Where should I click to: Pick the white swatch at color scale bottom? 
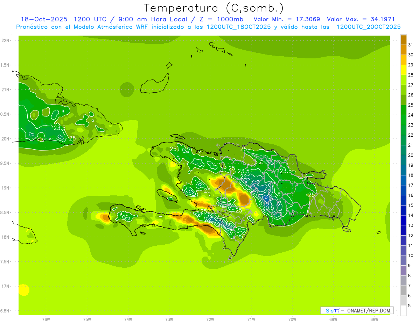click(x=404, y=311)
